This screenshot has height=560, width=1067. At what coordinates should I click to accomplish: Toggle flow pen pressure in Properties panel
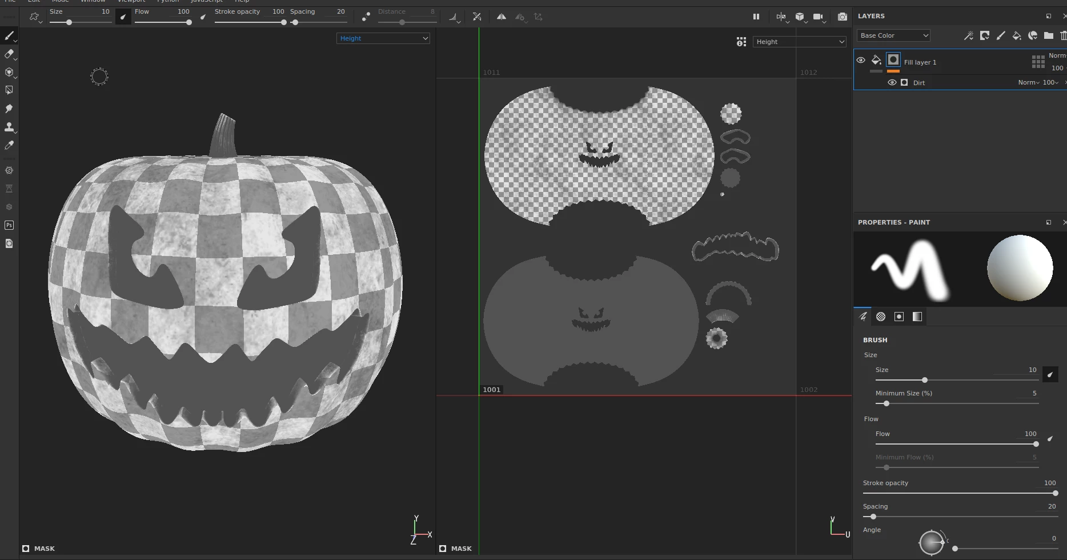tap(1050, 439)
